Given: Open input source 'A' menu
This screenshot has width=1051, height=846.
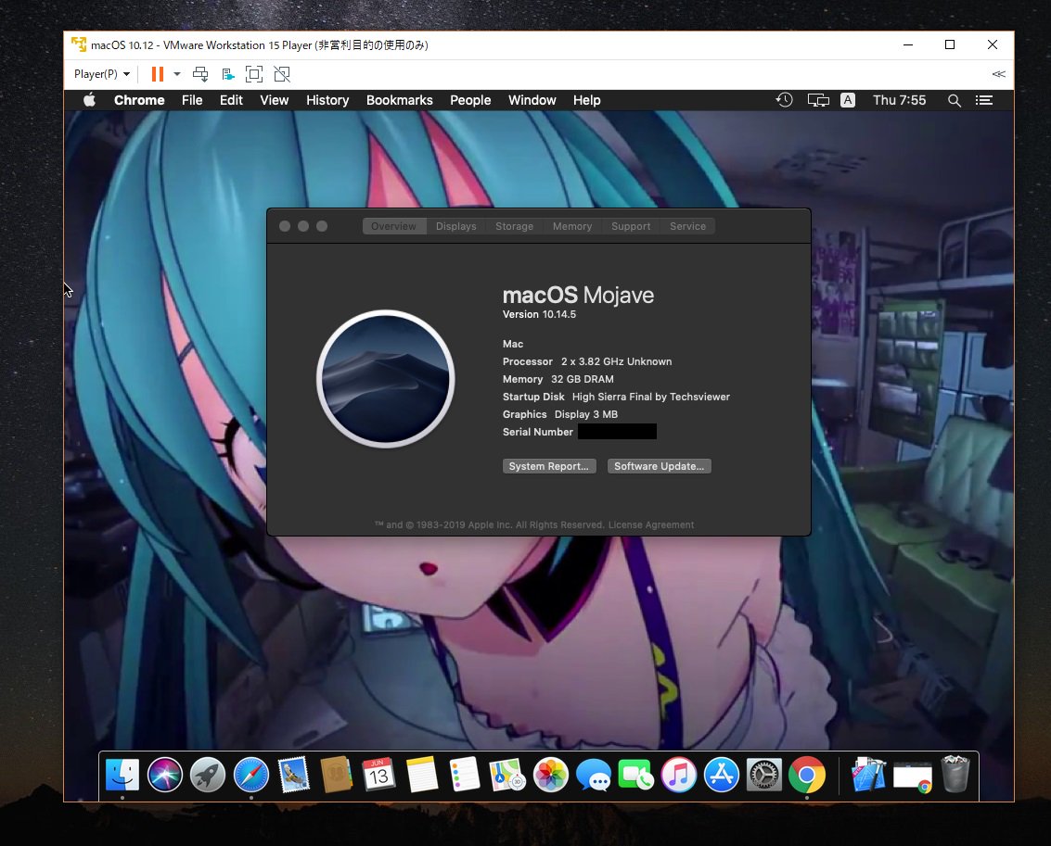Looking at the screenshot, I should (x=848, y=100).
